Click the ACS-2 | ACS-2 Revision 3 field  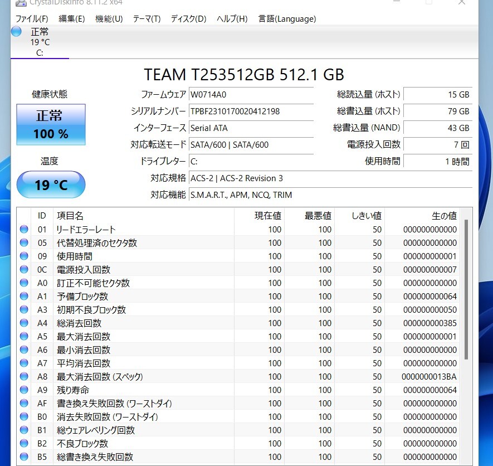coord(330,178)
